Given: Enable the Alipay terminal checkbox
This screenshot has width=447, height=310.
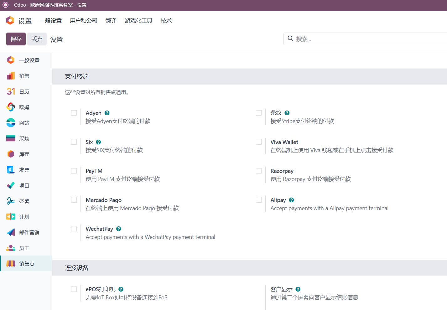Looking at the screenshot, I should (259, 200).
